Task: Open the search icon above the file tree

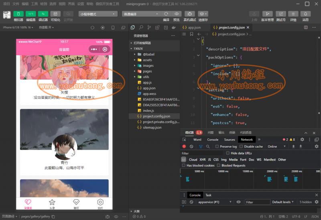Action: 141,28
